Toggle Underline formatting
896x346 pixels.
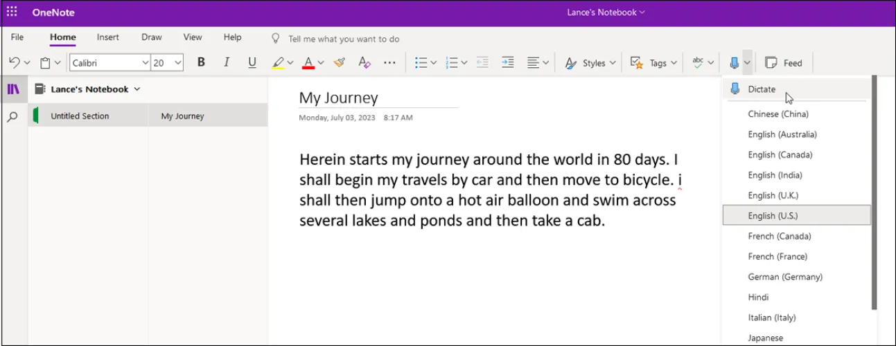point(252,63)
